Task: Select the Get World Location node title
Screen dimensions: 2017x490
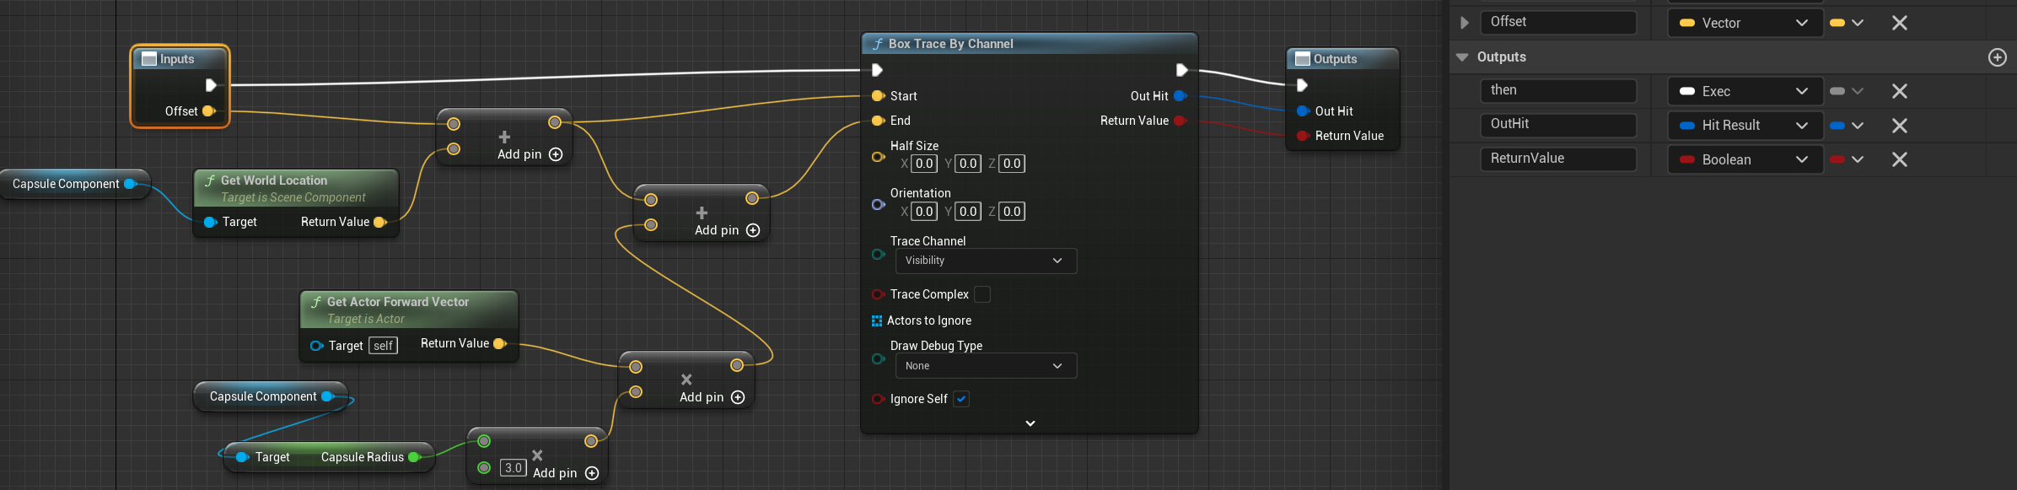Action: (274, 180)
